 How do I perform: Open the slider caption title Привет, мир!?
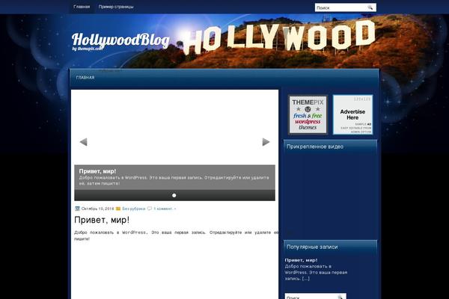pos(97,171)
